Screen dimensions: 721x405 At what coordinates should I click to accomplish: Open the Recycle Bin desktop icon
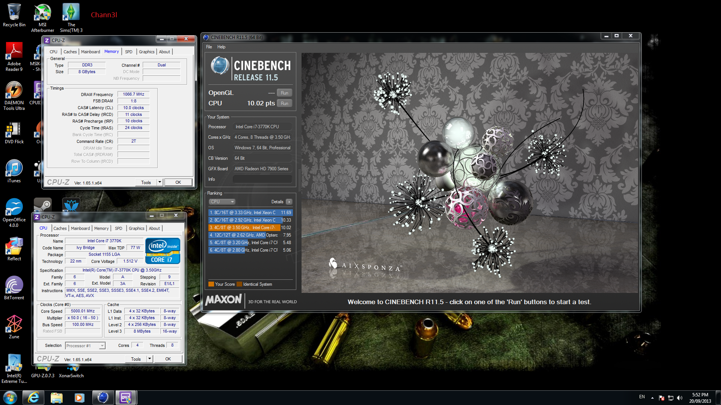[14, 15]
